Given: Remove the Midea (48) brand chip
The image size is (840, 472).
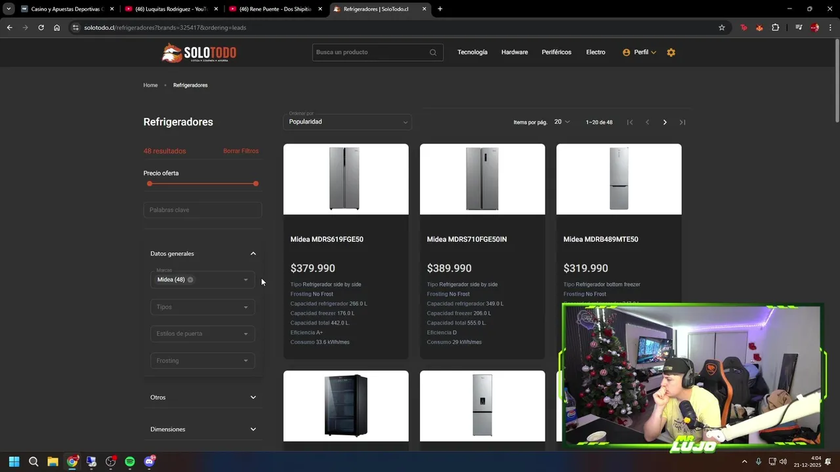Looking at the screenshot, I should [190, 280].
